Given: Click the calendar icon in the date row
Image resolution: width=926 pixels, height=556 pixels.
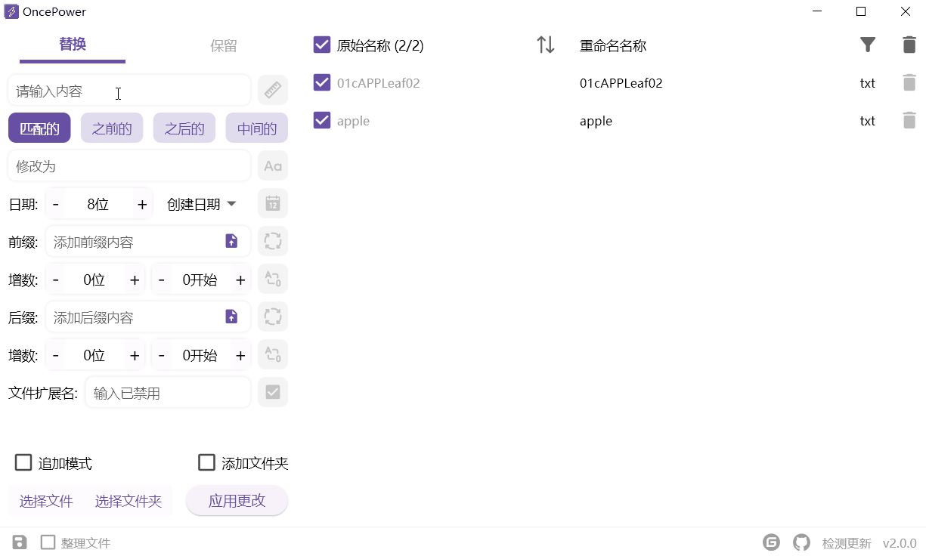Looking at the screenshot, I should click(x=273, y=202).
